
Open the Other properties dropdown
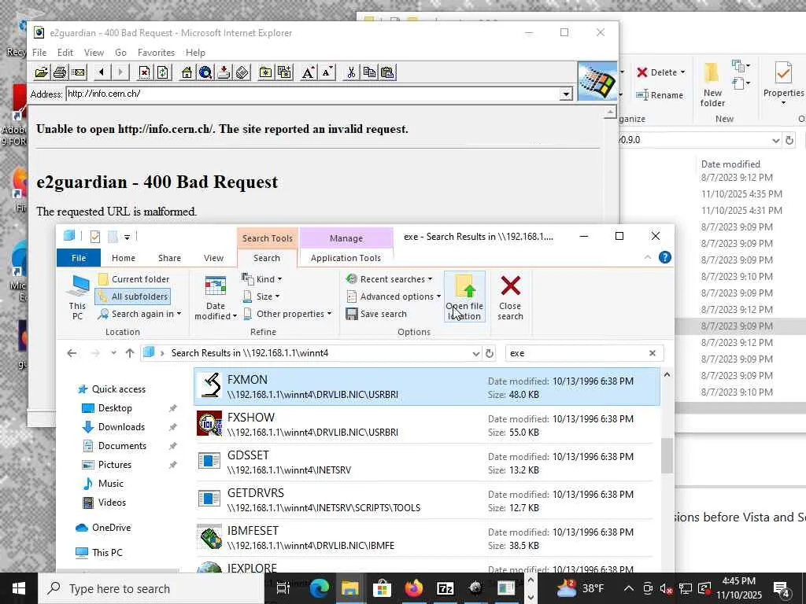[287, 314]
